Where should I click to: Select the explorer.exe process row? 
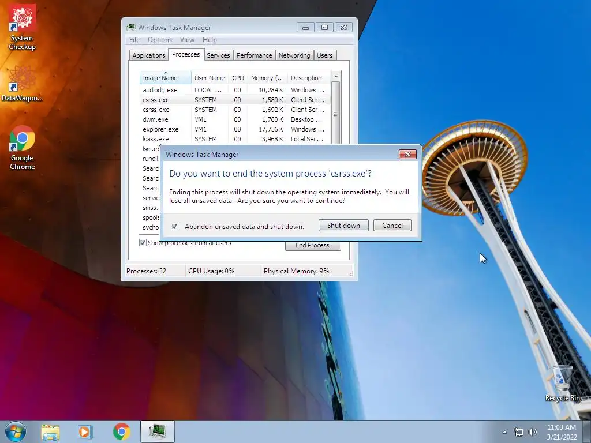pyautogui.click(x=235, y=129)
